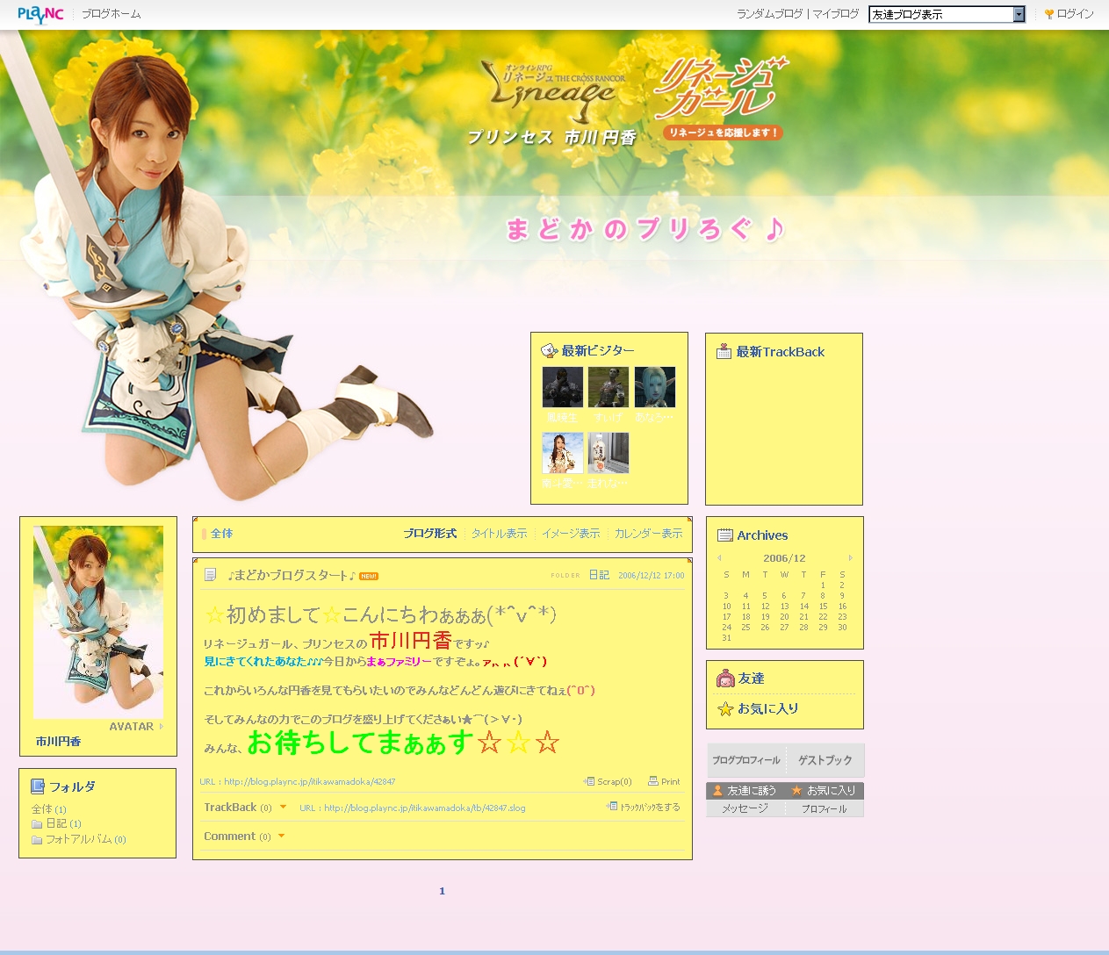Switch to タイトル表示 view
Screen dimensions: 1109x955
pyautogui.click(x=499, y=534)
